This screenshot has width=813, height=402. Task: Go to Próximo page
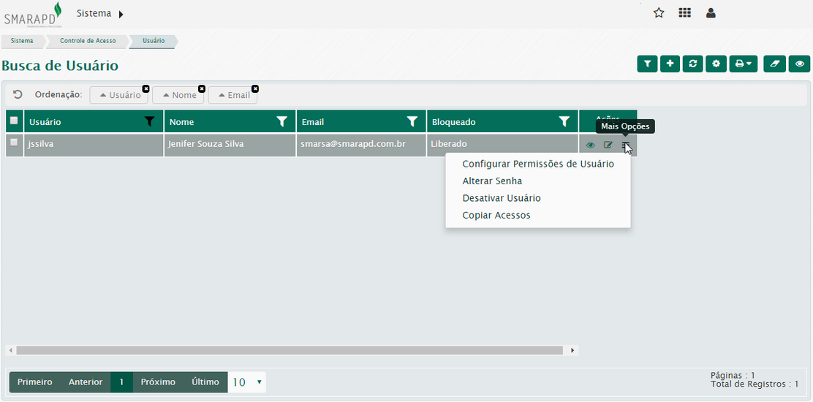(x=158, y=382)
